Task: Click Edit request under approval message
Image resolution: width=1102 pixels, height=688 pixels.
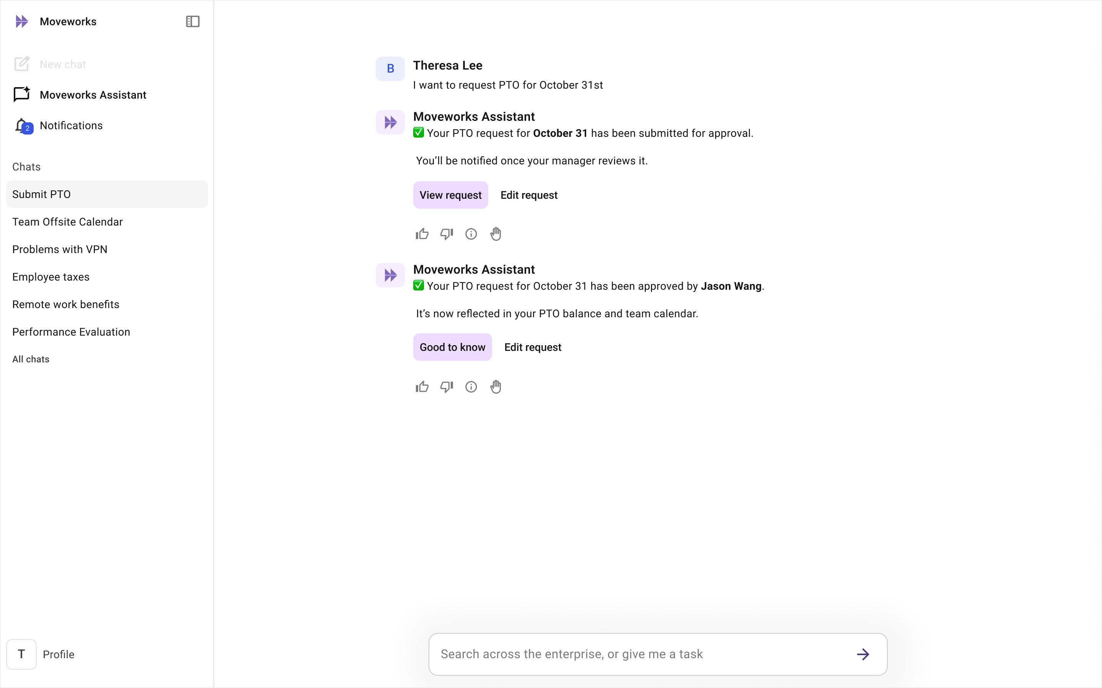Action: tap(532, 347)
